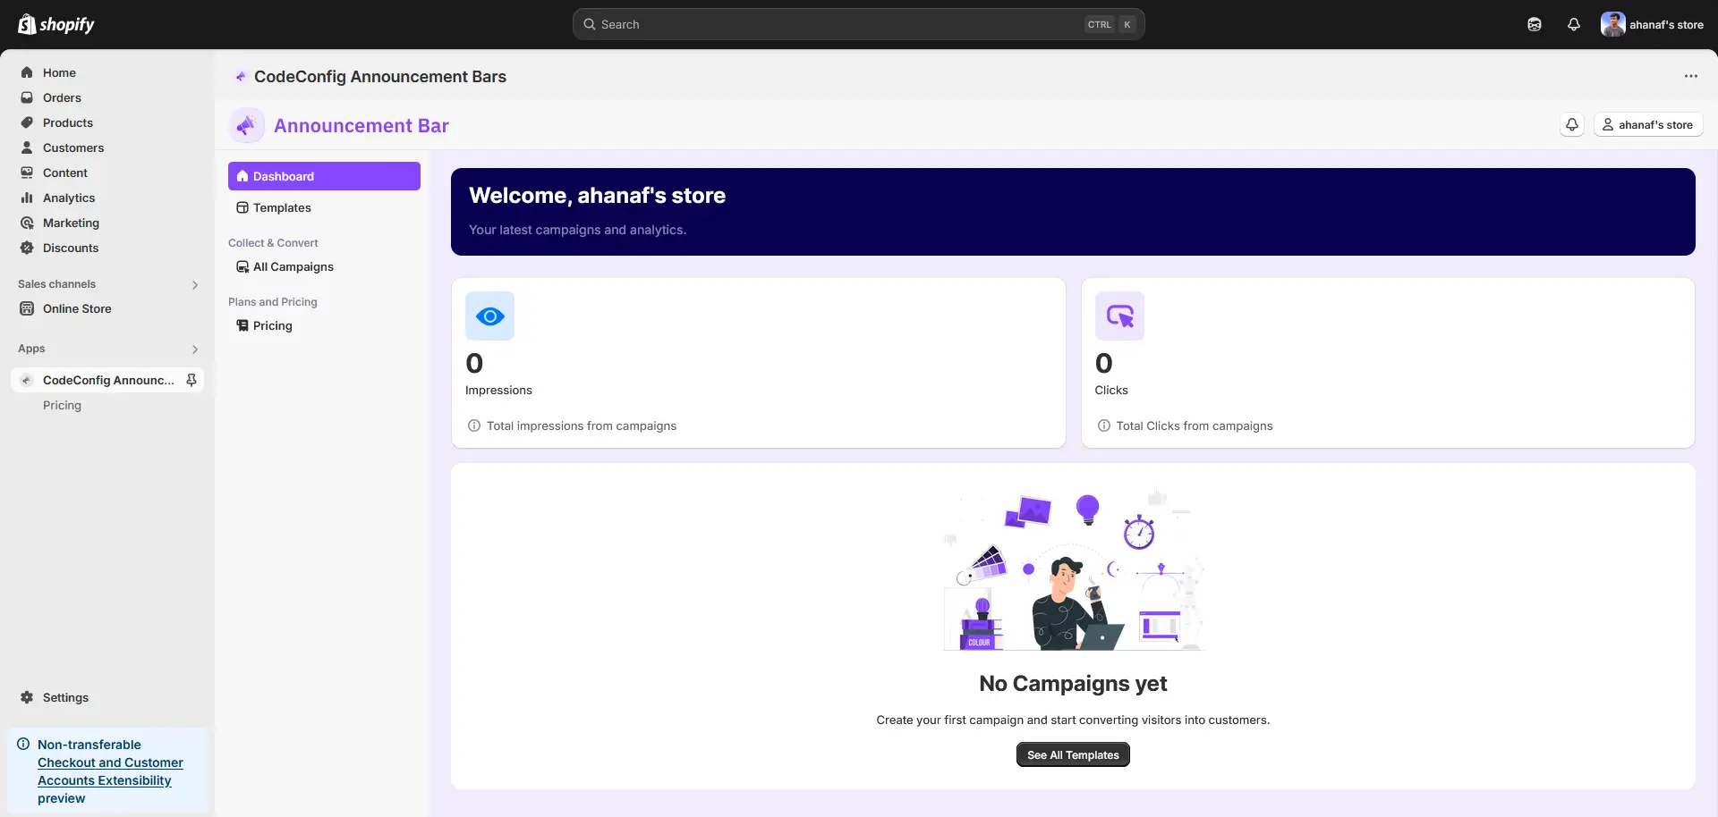The height and width of the screenshot is (817, 1718).
Task: Go to Discounts in sidebar
Action: pyautogui.click(x=107, y=248)
